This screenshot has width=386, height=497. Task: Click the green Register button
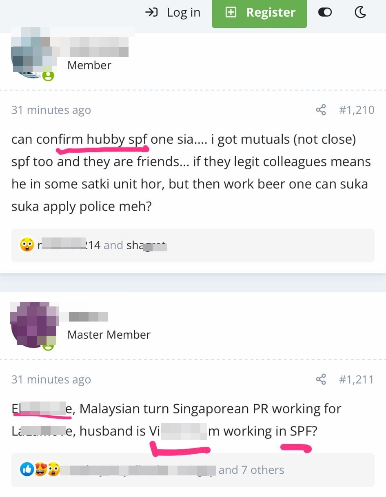coord(259,13)
